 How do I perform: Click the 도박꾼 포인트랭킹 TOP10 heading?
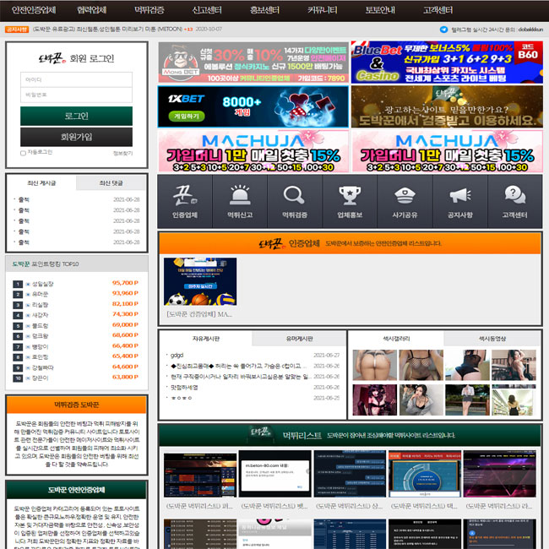[x=46, y=264]
